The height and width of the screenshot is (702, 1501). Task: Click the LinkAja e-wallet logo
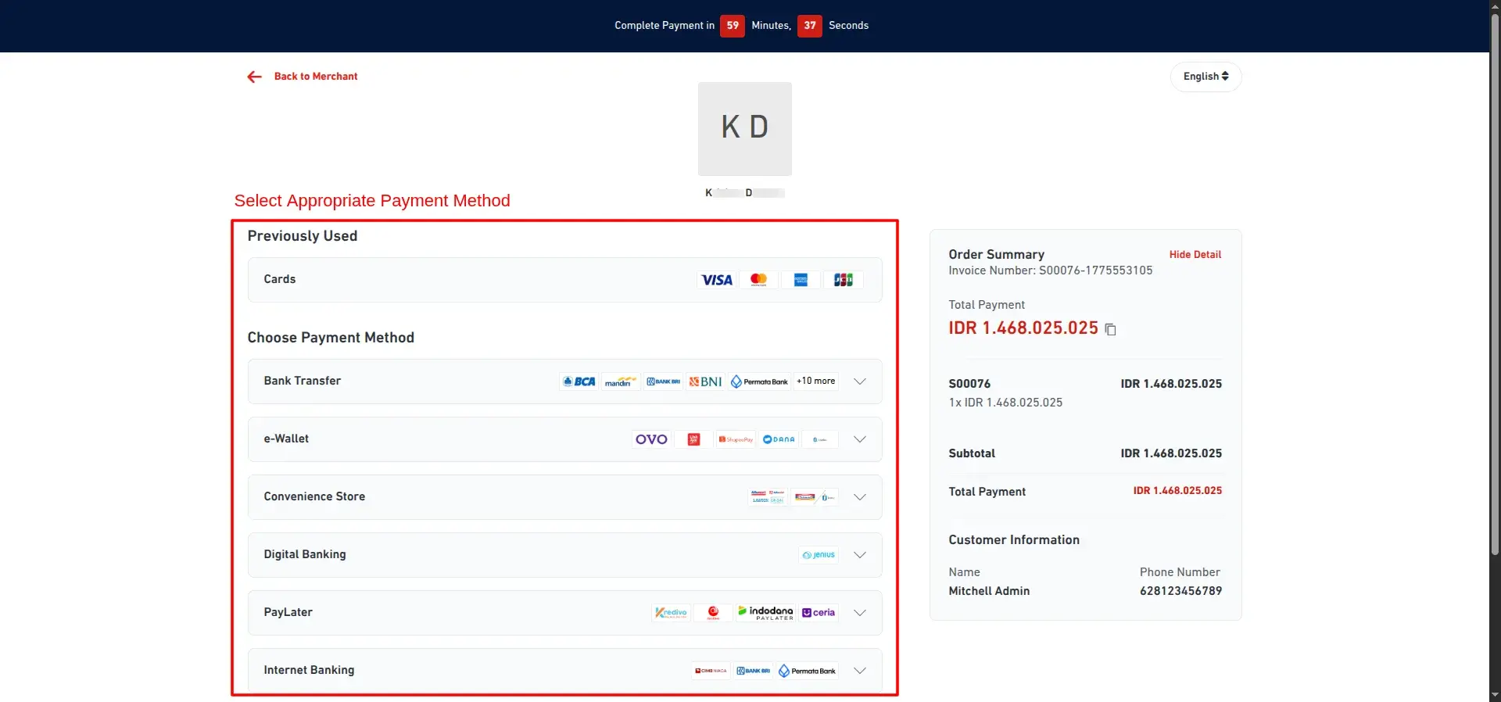(x=693, y=439)
